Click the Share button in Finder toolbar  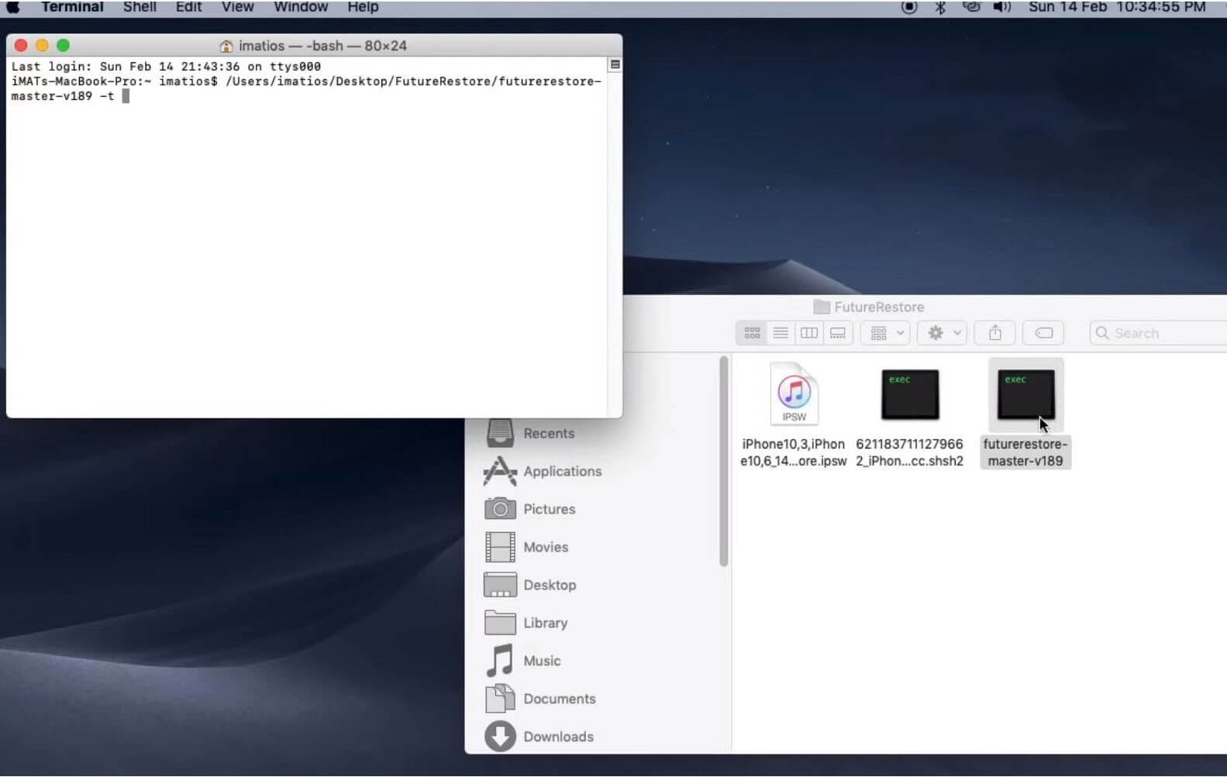coord(995,333)
